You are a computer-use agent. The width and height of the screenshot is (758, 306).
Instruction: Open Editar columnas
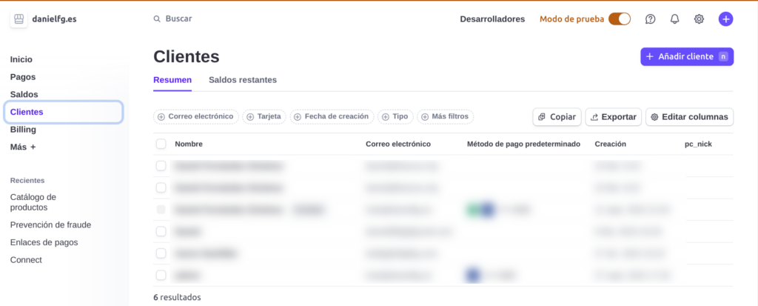(x=689, y=117)
